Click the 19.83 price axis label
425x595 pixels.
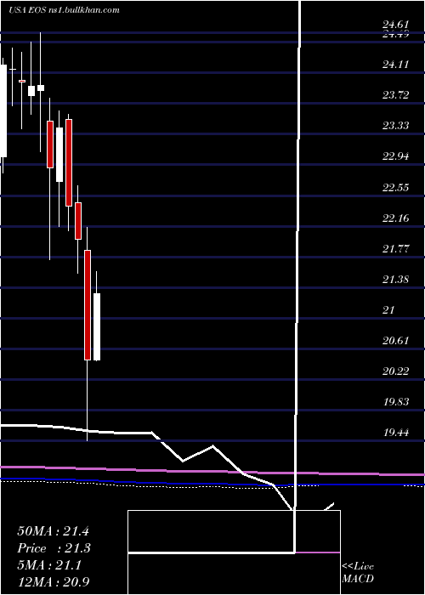[x=395, y=402]
